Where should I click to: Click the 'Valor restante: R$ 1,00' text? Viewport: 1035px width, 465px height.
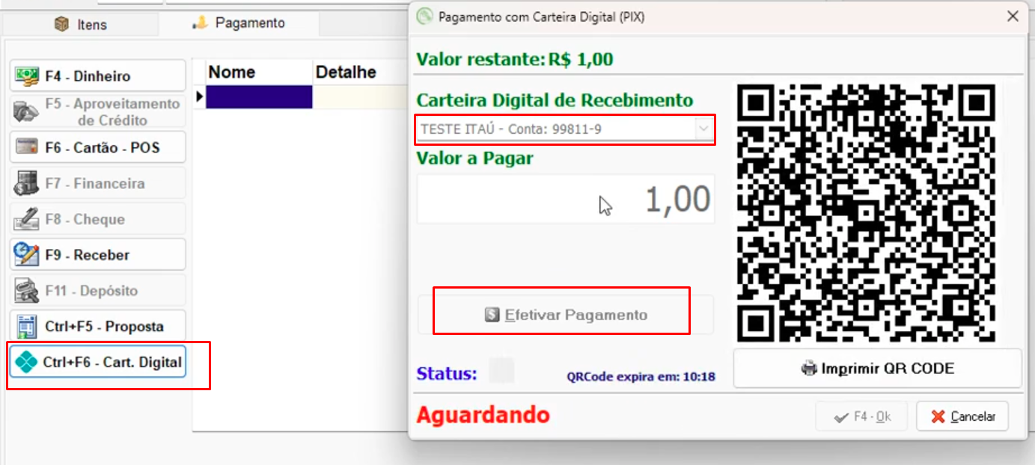pos(515,59)
